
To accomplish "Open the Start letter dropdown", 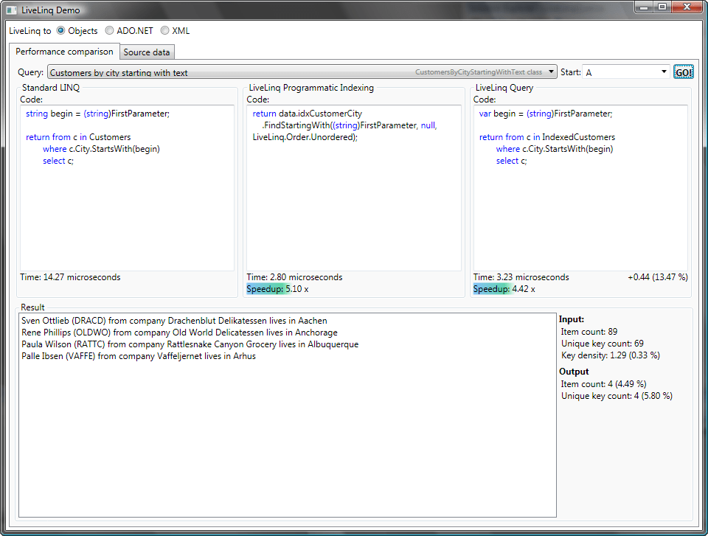I will [626, 72].
